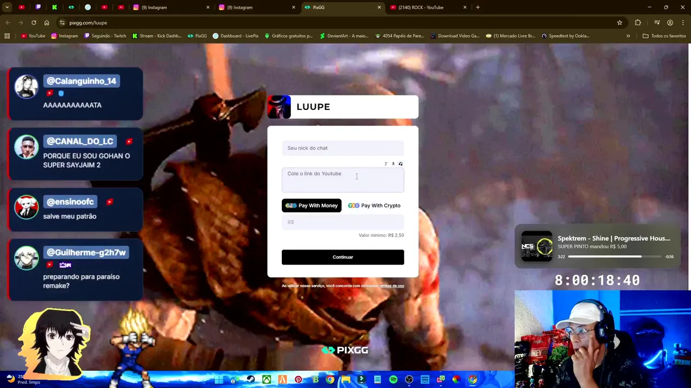Screen dimensions: 691x388
Task: Switch to the first Instagram tab
Action: [172, 8]
